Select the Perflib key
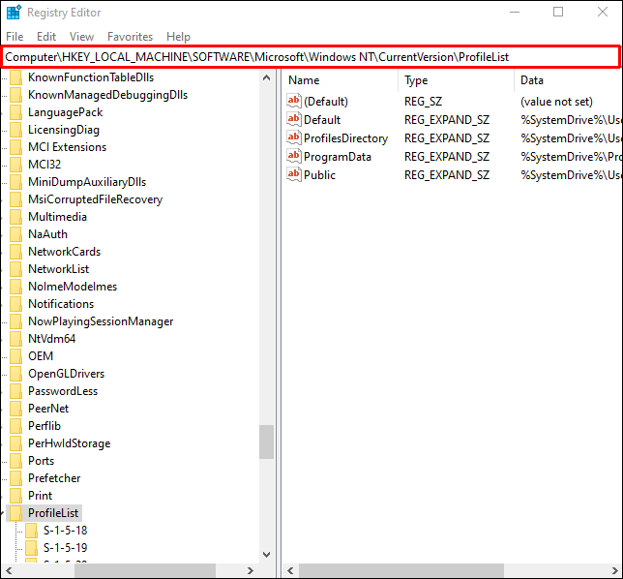This screenshot has height=579, width=623. (44, 426)
